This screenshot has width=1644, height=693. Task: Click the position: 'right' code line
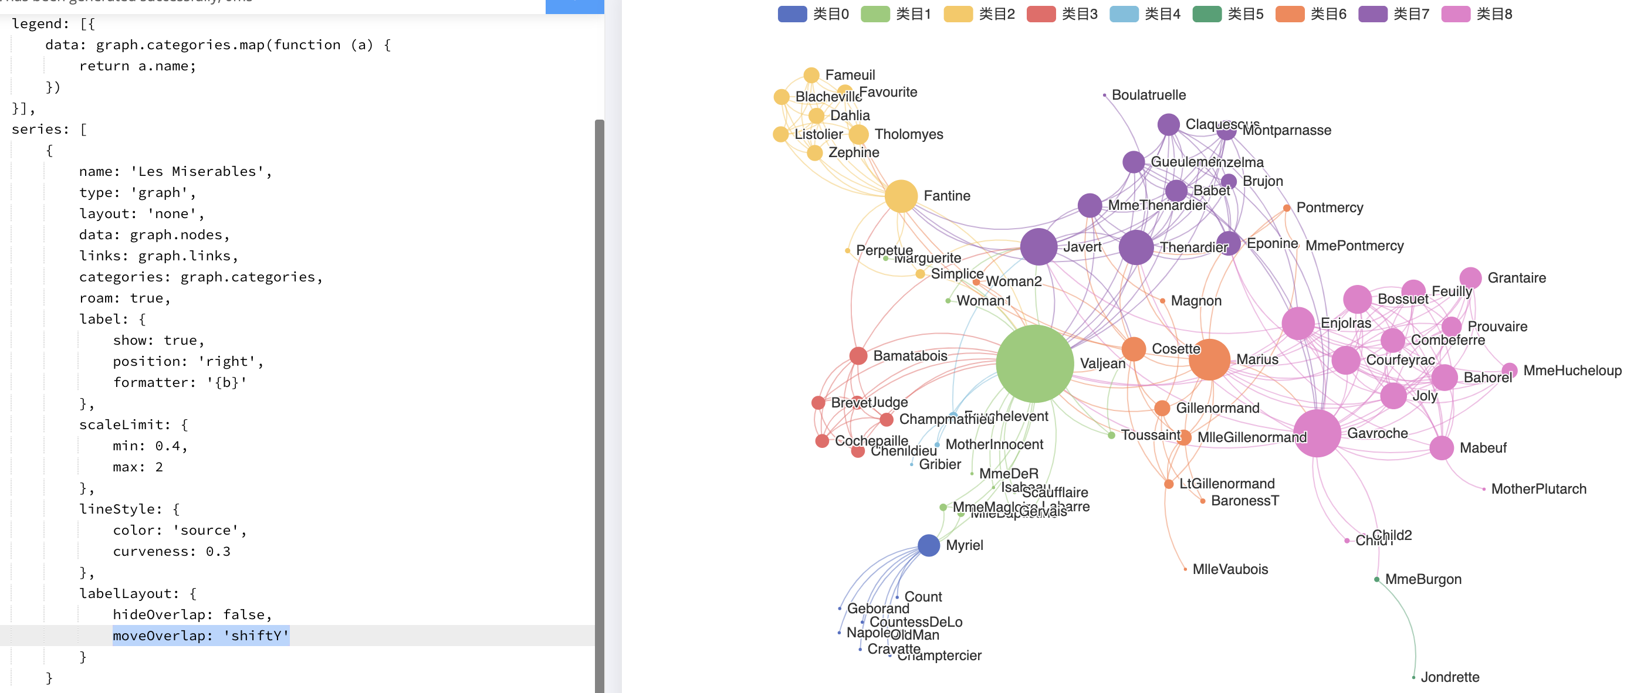point(188,362)
